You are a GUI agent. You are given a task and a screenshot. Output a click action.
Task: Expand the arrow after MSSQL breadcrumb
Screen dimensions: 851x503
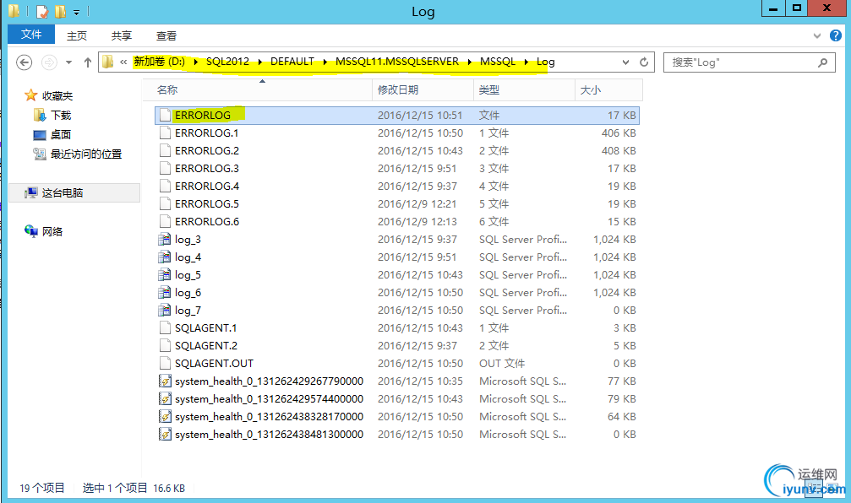pos(526,62)
